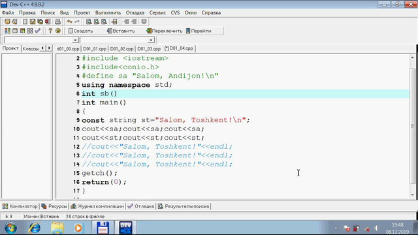Open Replace with second magnifier icon

pyautogui.click(x=97, y=22)
